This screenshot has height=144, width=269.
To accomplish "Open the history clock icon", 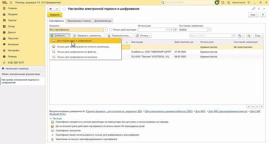I will coord(223,3).
